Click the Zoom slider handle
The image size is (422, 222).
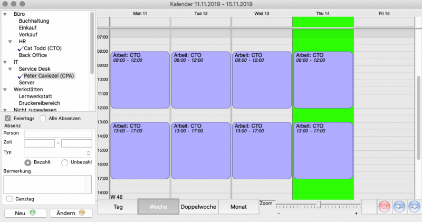(319, 204)
